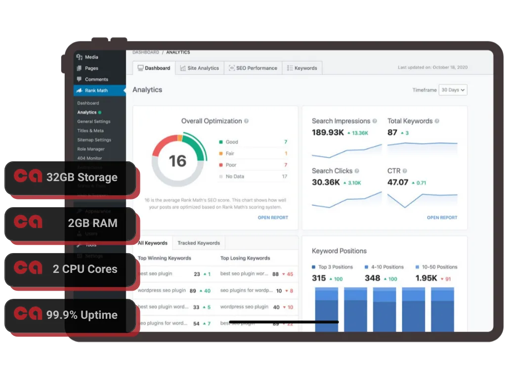Open Sitemap Settings in the sidebar
Screen dimensions: 506x379
point(94,140)
